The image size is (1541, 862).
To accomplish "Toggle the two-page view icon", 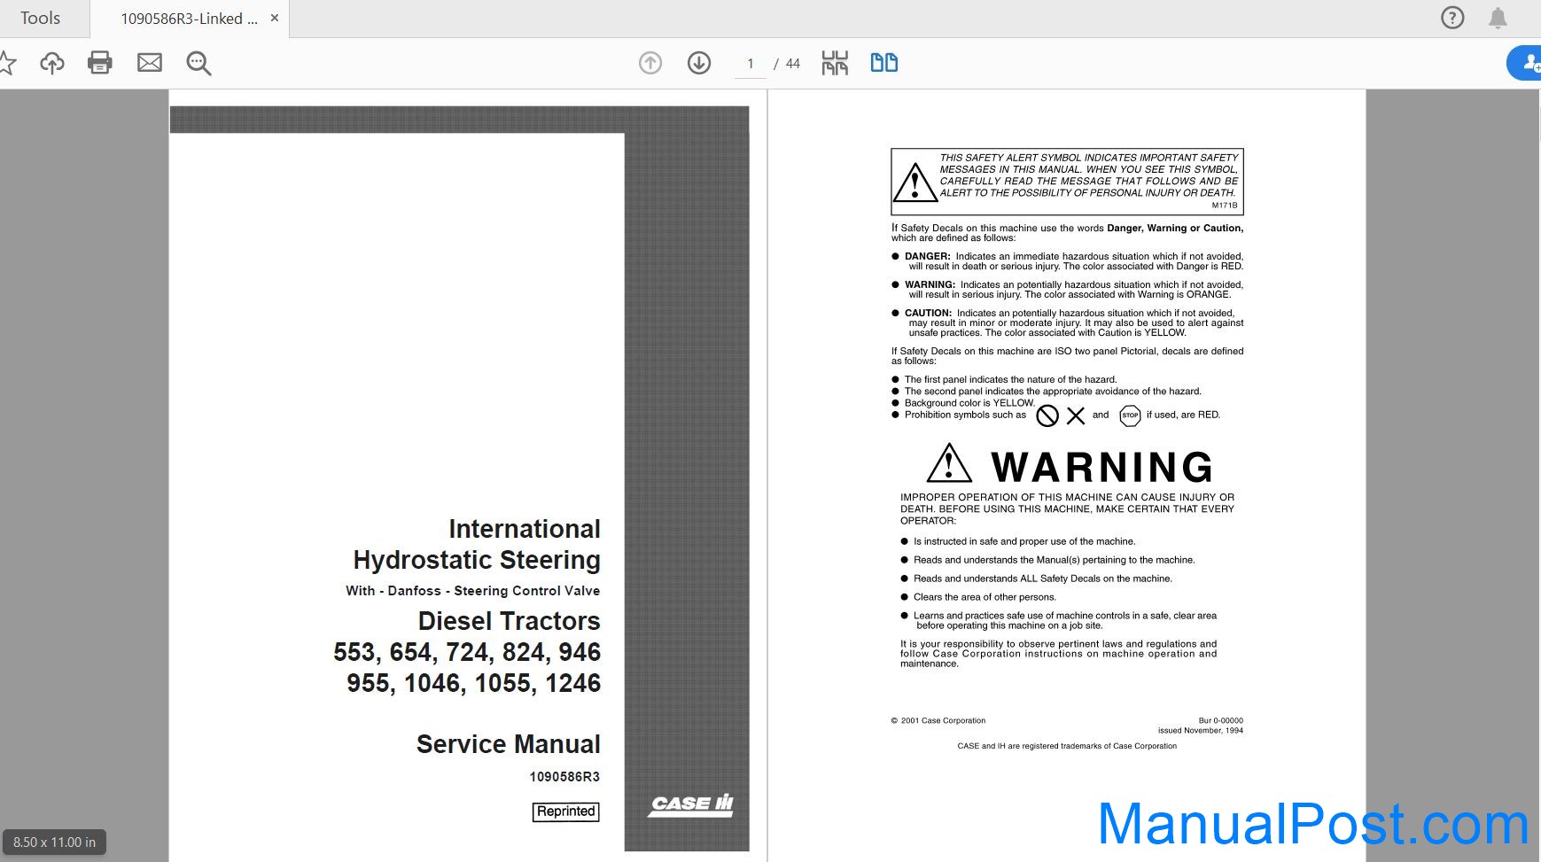I will [883, 63].
